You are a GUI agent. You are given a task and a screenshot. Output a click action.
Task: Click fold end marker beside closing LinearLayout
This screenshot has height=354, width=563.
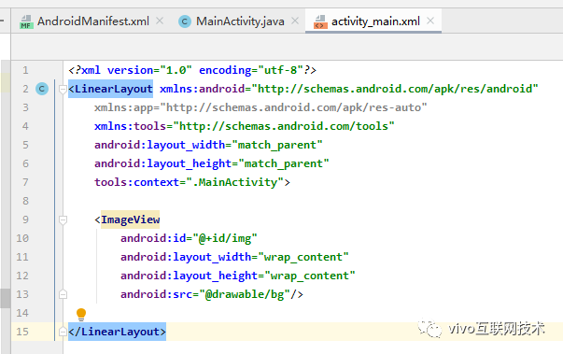click(x=63, y=332)
